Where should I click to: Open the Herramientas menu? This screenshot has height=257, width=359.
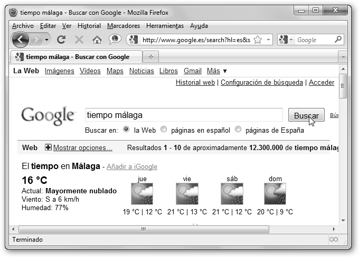[165, 26]
